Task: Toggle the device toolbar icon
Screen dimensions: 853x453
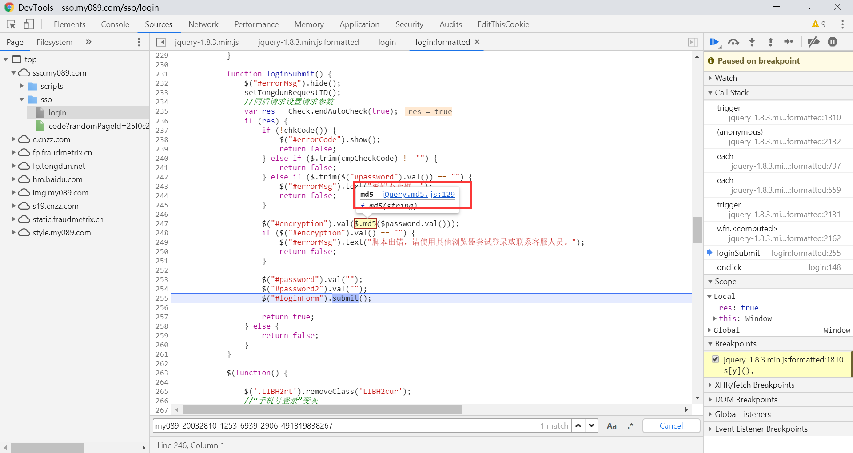Action: coord(29,24)
